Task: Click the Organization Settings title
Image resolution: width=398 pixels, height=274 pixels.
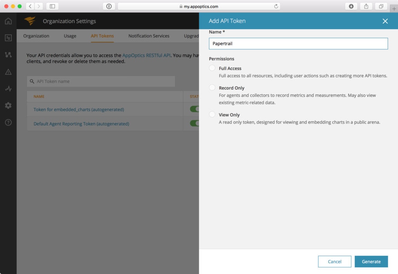Action: pos(69,21)
